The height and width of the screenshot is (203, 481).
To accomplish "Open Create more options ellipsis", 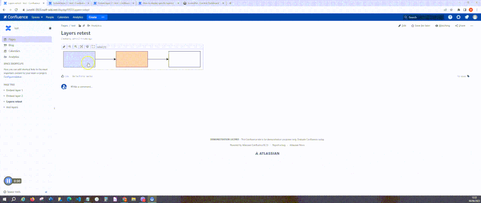I will click(103, 17).
